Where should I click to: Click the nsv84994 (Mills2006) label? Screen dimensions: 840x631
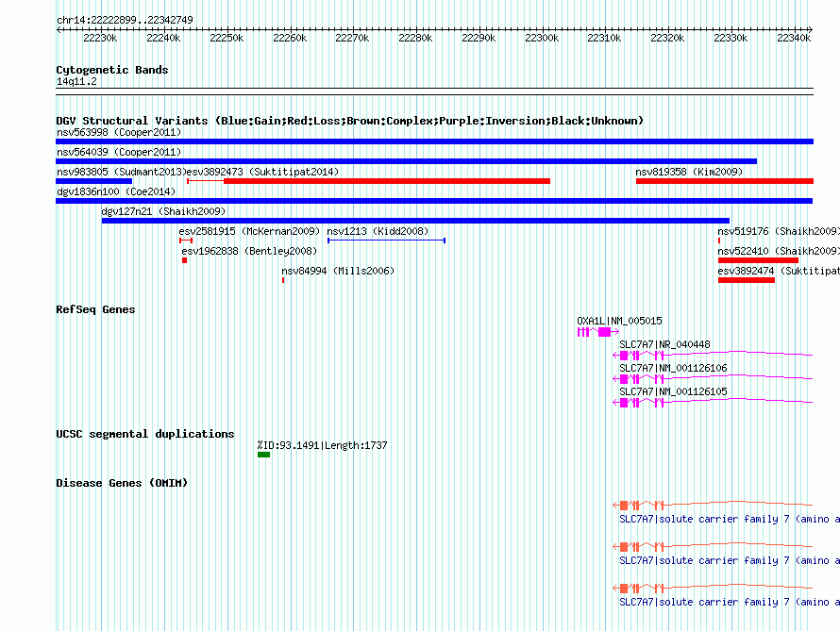coord(338,272)
